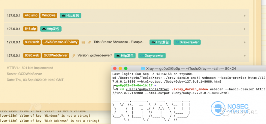
Task: Expand the 8080:web row arrow
Action: click(x=245, y=42)
